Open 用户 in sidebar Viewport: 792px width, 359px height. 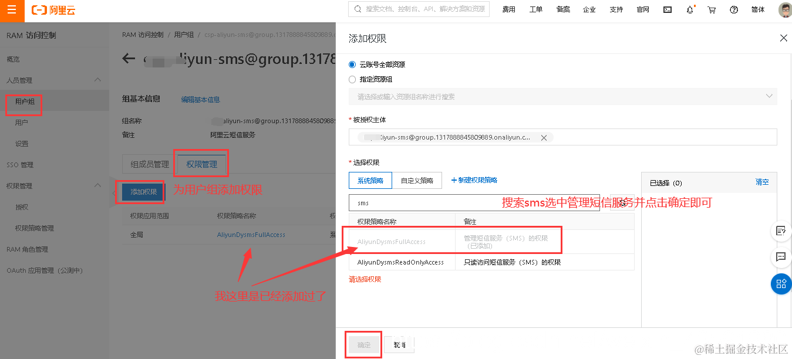tap(21, 123)
